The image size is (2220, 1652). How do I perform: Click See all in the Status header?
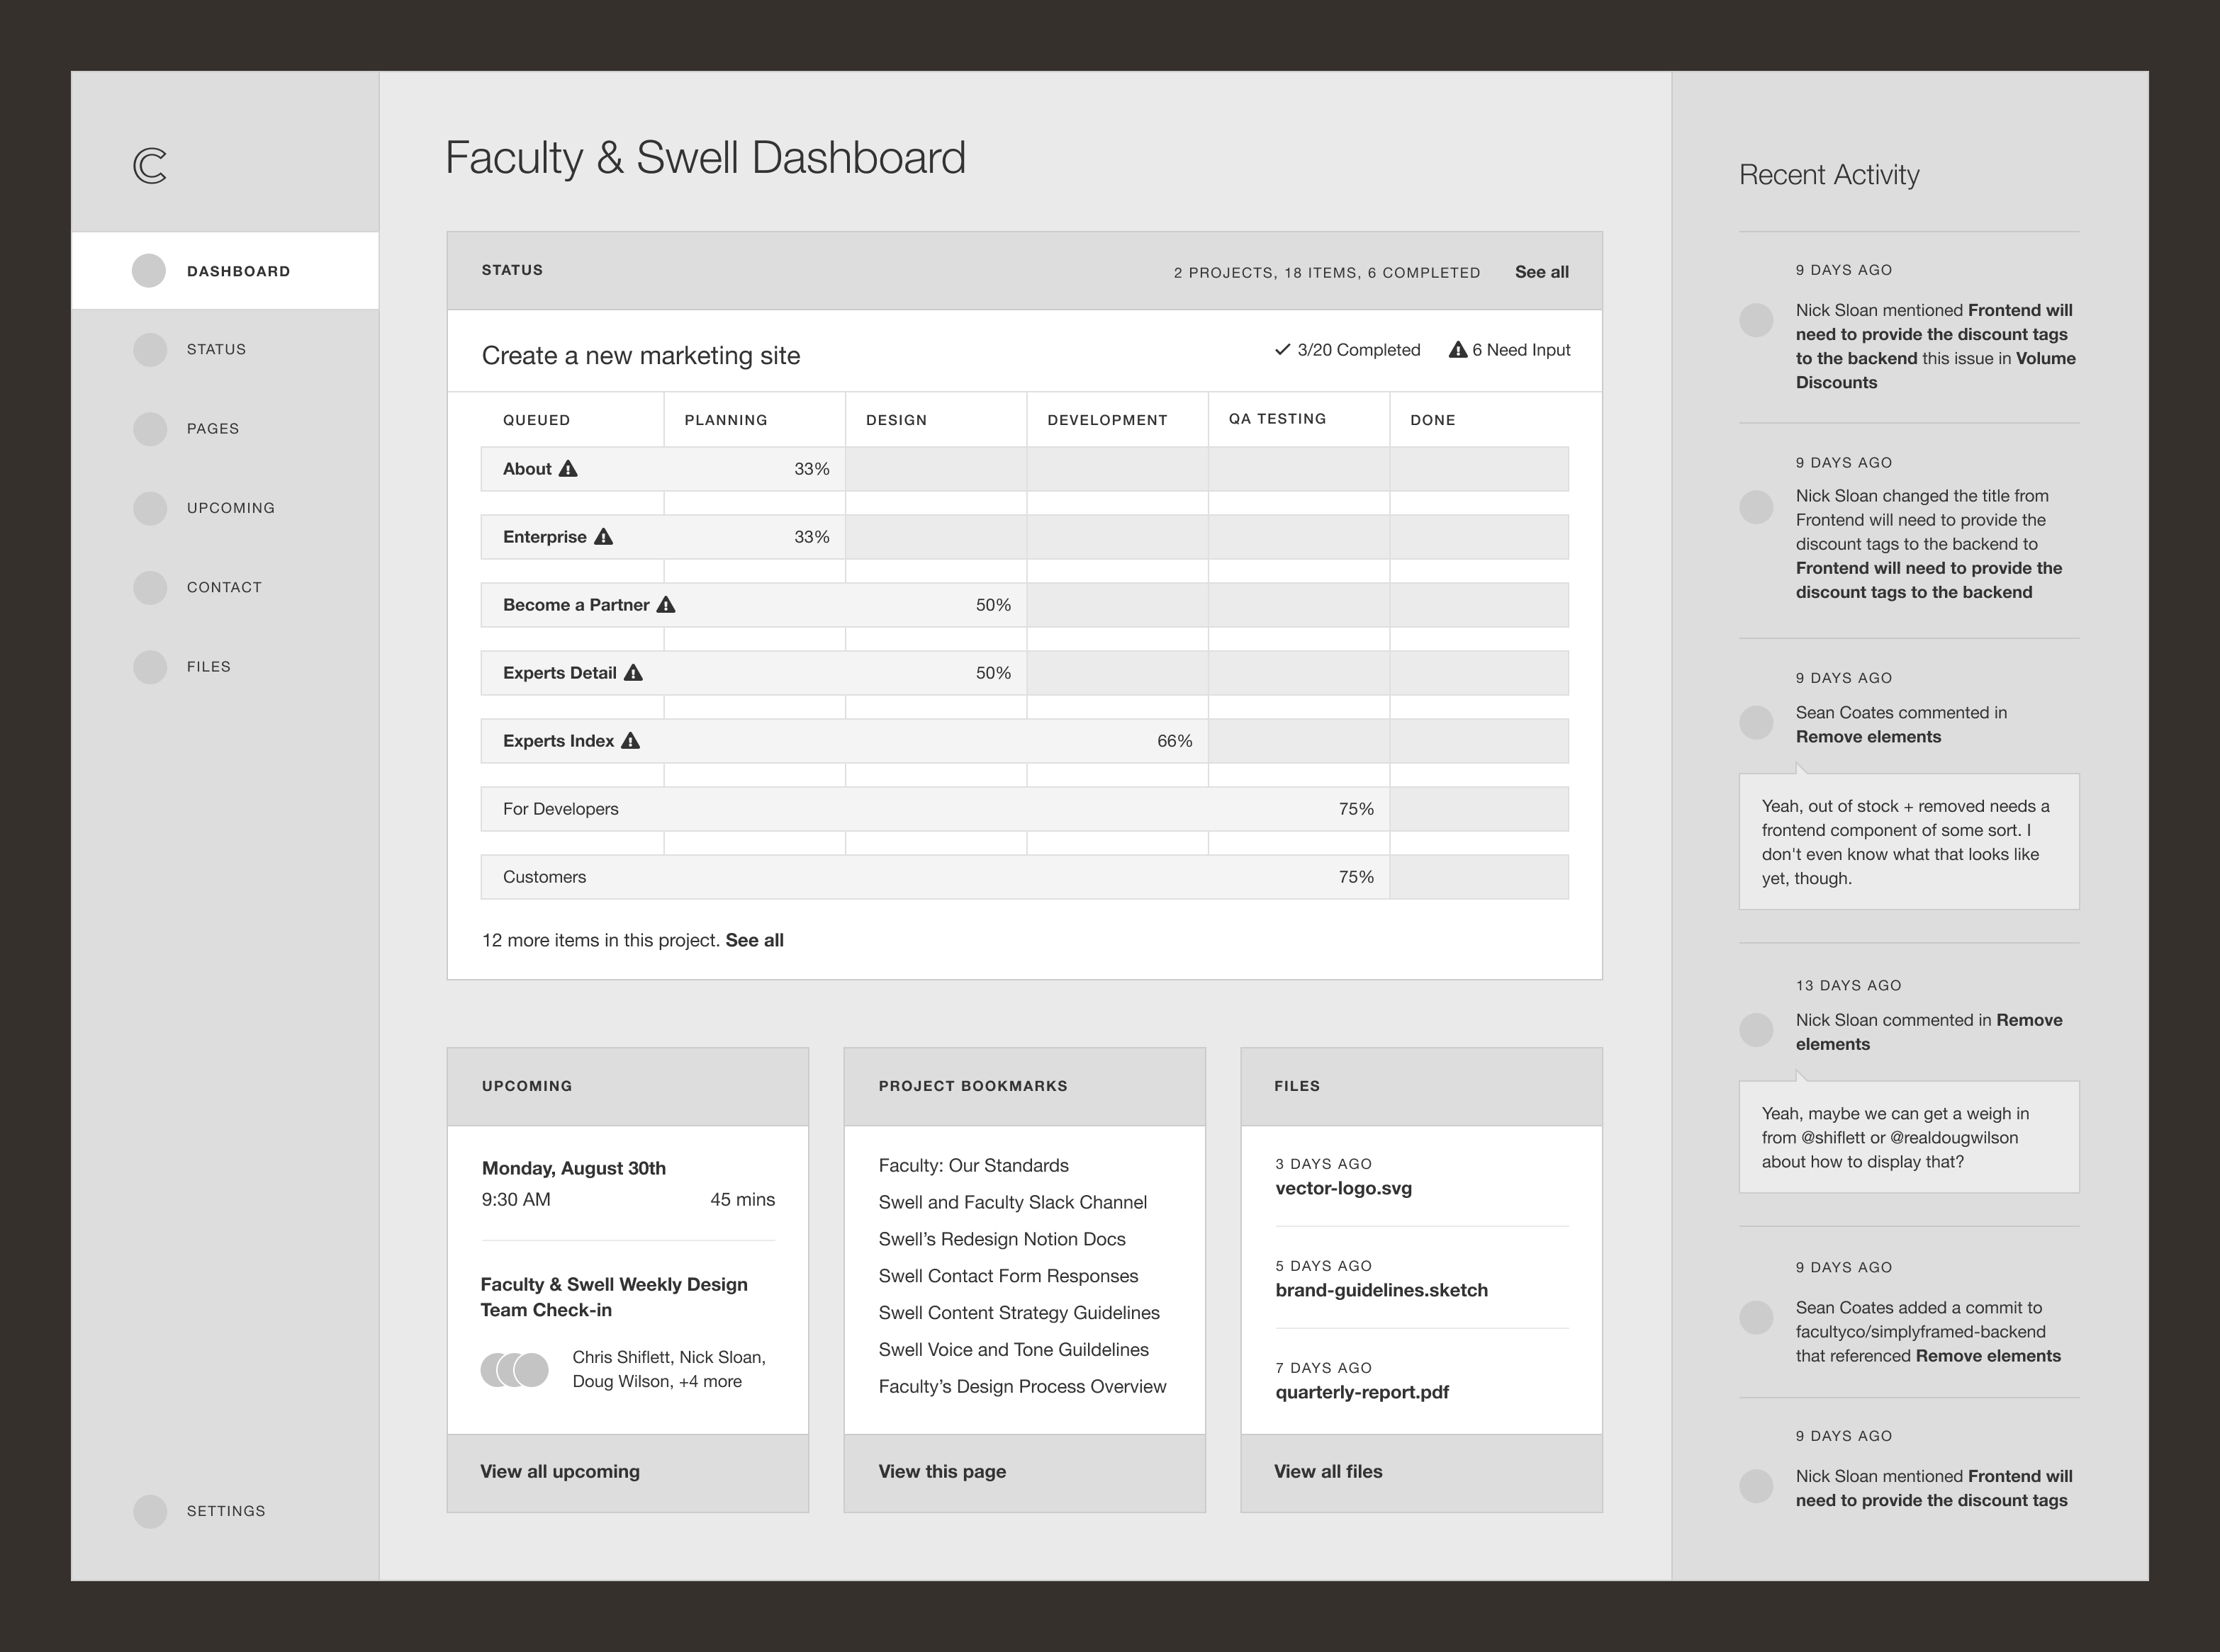click(x=1542, y=272)
